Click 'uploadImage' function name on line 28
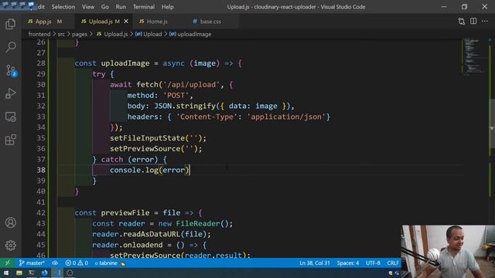495x278 pixels. click(125, 63)
